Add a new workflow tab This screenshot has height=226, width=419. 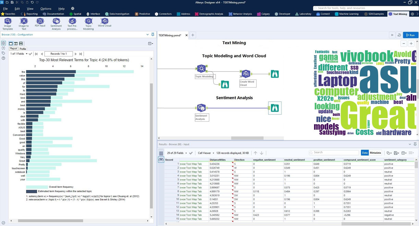tap(193, 35)
